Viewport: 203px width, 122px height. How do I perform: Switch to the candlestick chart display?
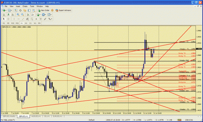pyautogui.click(x=8, y=15)
